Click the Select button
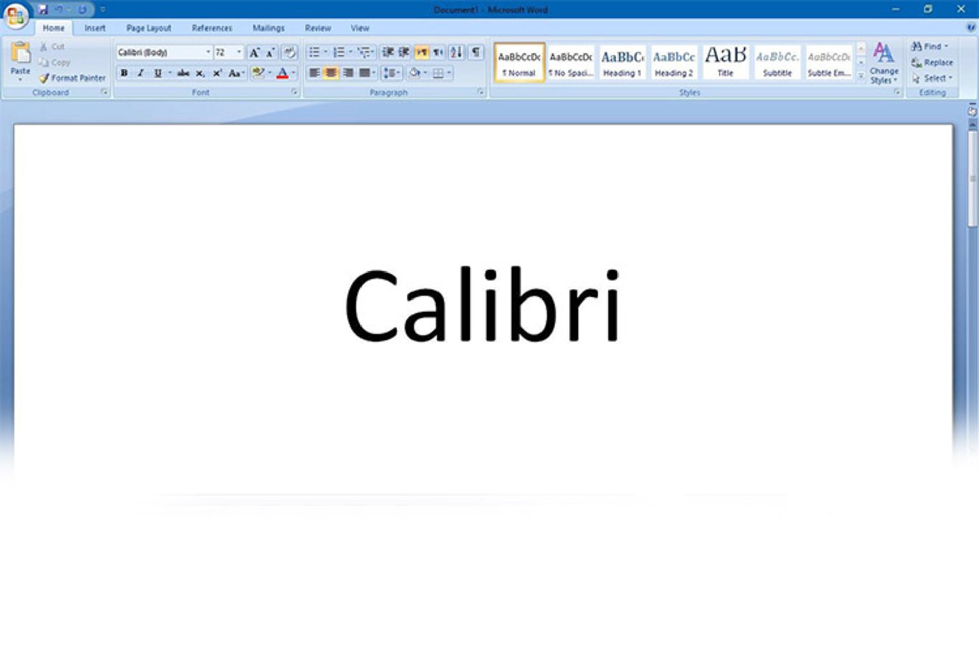 tap(932, 78)
